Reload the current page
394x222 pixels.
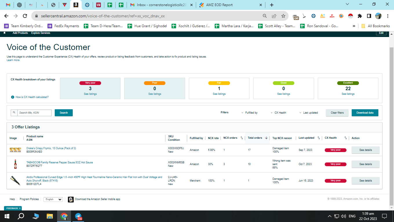[x=25, y=16]
